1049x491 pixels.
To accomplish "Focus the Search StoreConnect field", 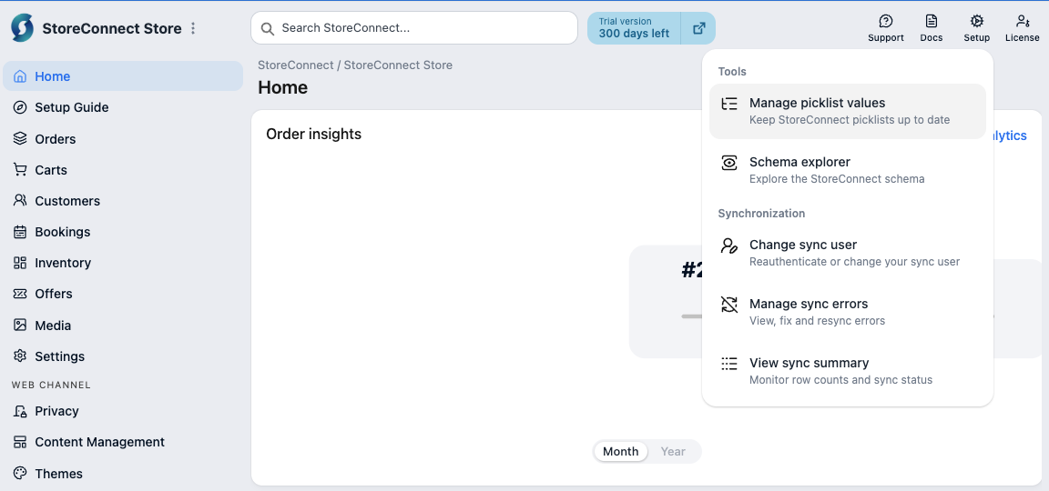I will [414, 28].
